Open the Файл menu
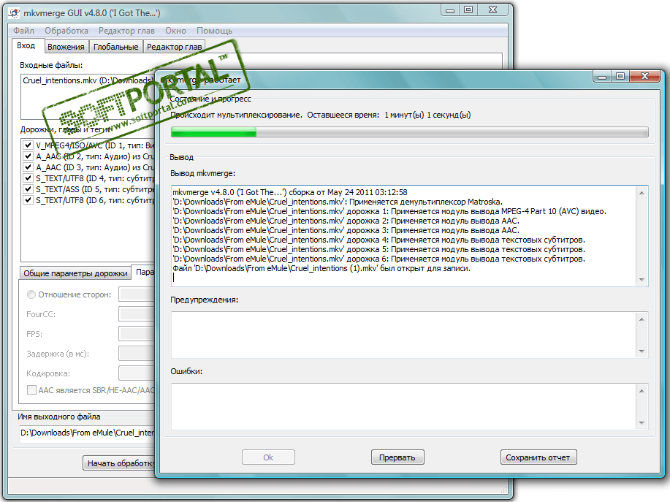Screen dimensions: 670x502 point(23,31)
